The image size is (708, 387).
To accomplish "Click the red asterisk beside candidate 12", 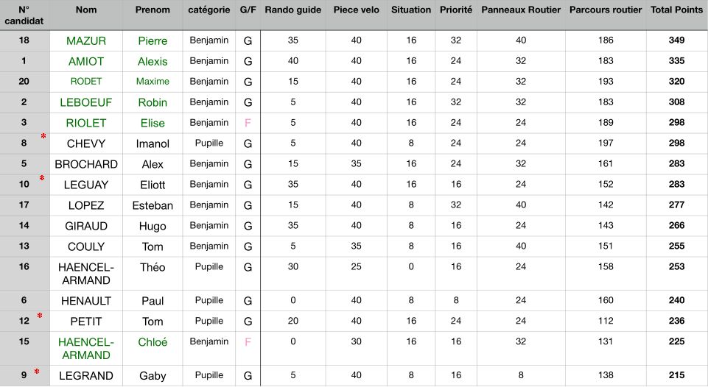I will tap(40, 316).
